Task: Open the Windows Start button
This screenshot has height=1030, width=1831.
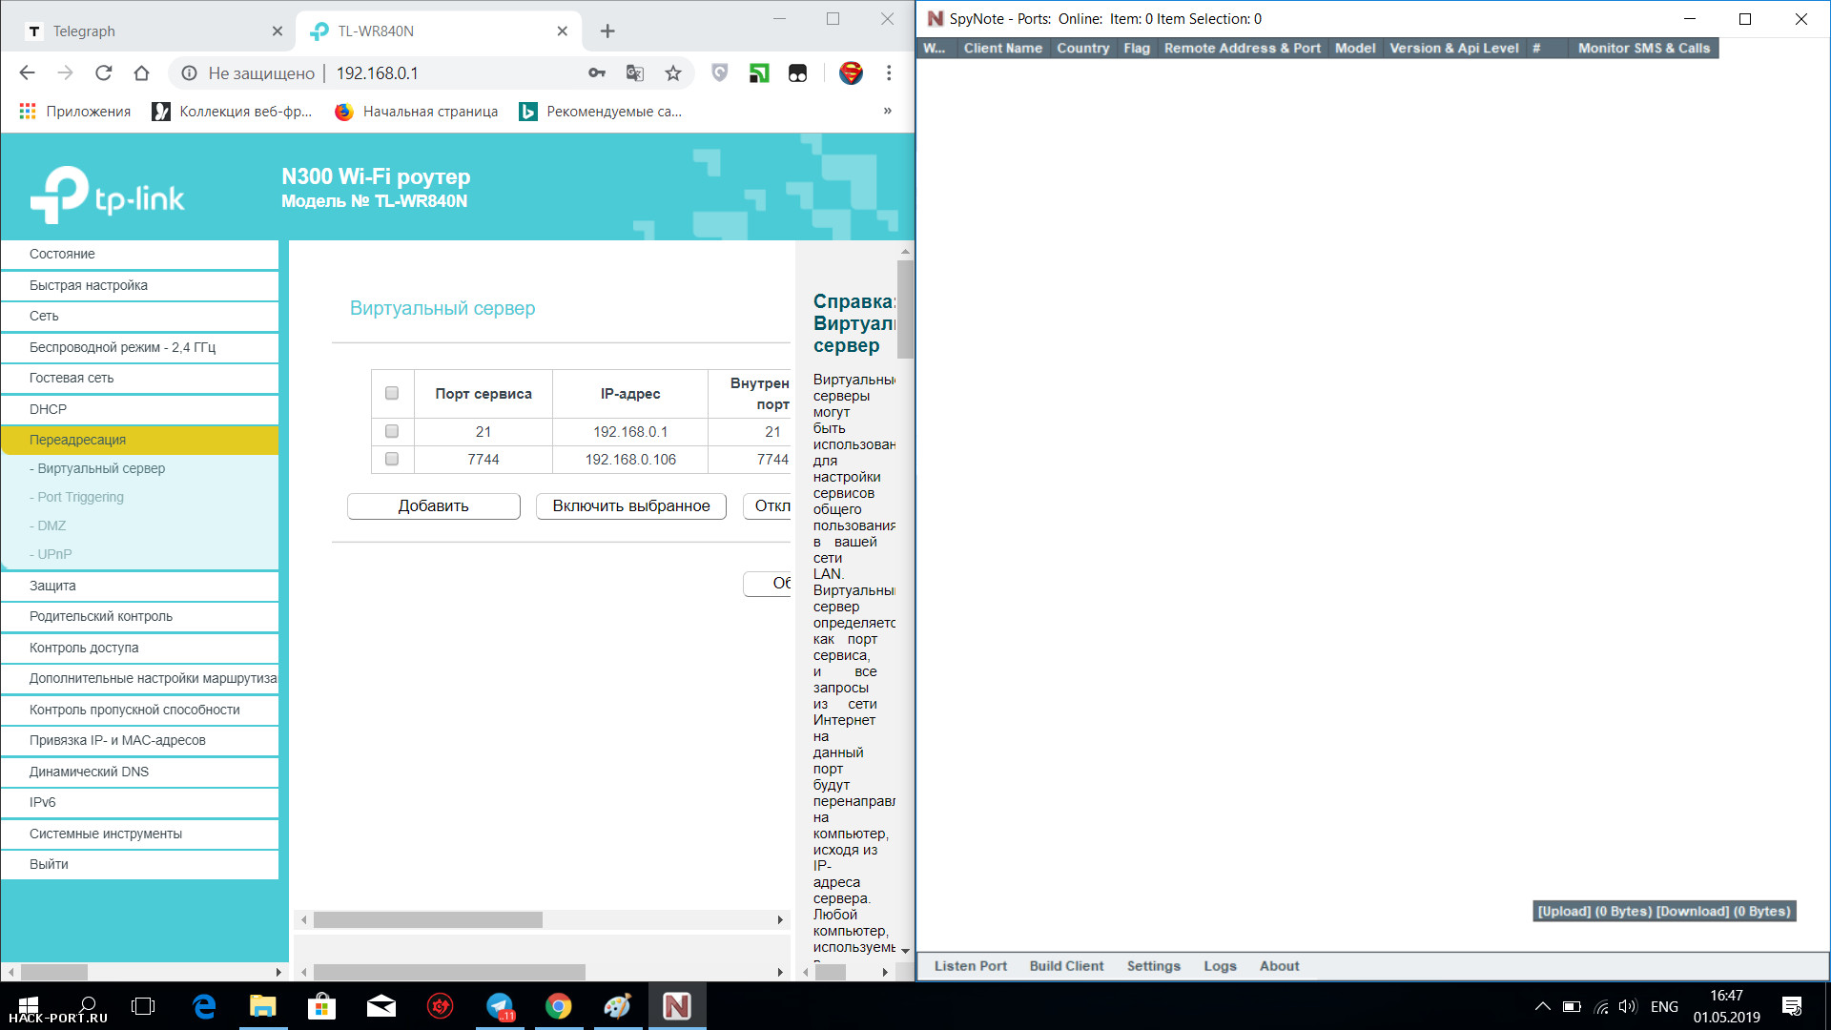Action: click(x=29, y=1006)
